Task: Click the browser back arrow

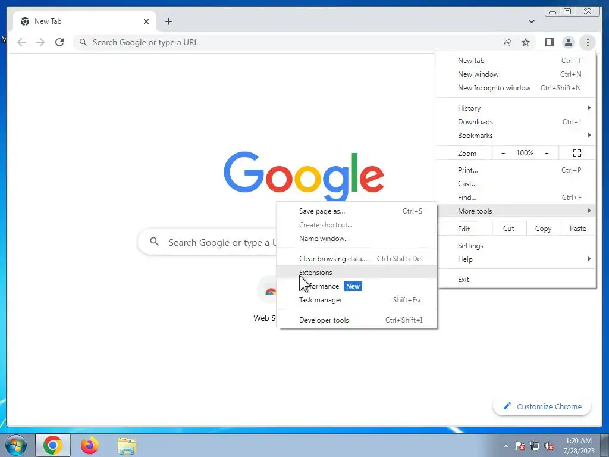Action: click(21, 42)
